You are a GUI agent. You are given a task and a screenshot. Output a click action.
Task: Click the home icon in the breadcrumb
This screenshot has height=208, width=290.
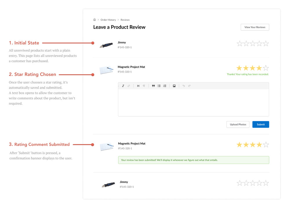pos(95,19)
